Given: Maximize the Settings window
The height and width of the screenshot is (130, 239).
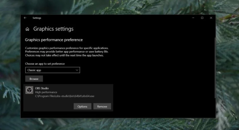Looking at the screenshot, I should coord(202,18).
